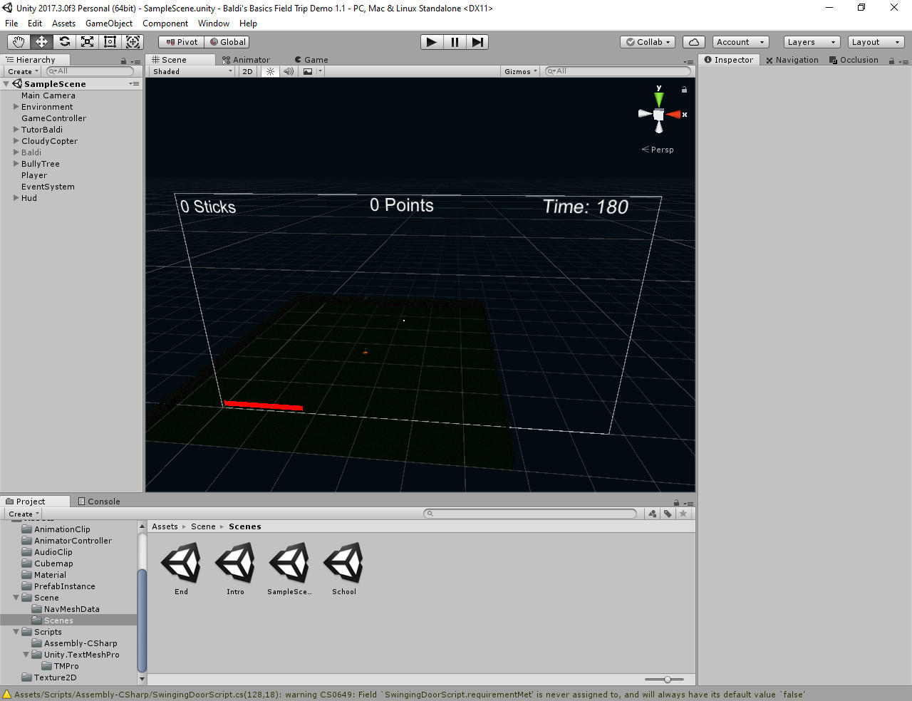The height and width of the screenshot is (701, 912).
Task: Select the Scale tool
Action: tap(87, 41)
